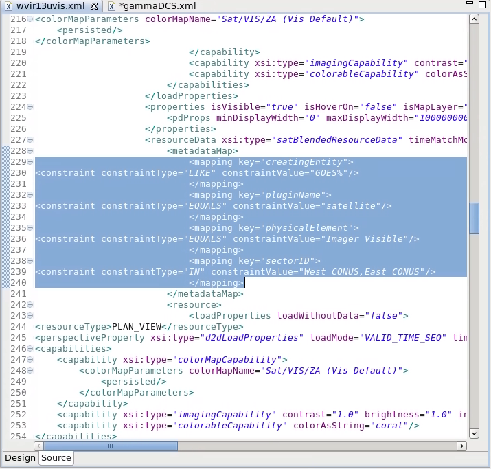Click line number 250 in the gutter
Image resolution: width=491 pixels, height=469 pixels.
click(18, 393)
